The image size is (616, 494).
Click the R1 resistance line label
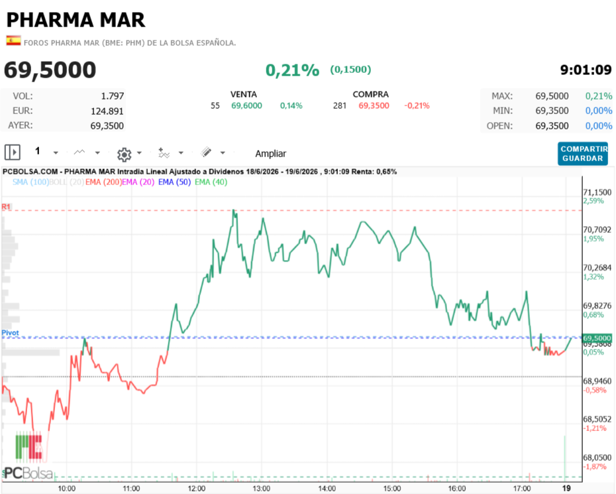coord(6,207)
